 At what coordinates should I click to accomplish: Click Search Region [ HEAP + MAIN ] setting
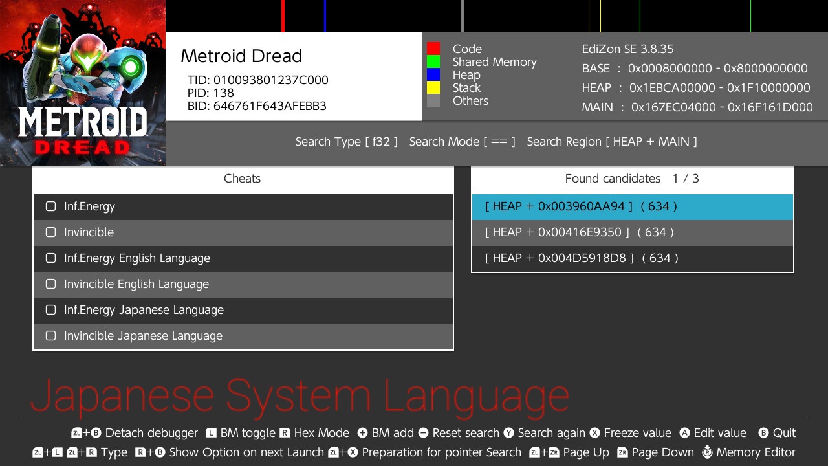pyautogui.click(x=612, y=142)
